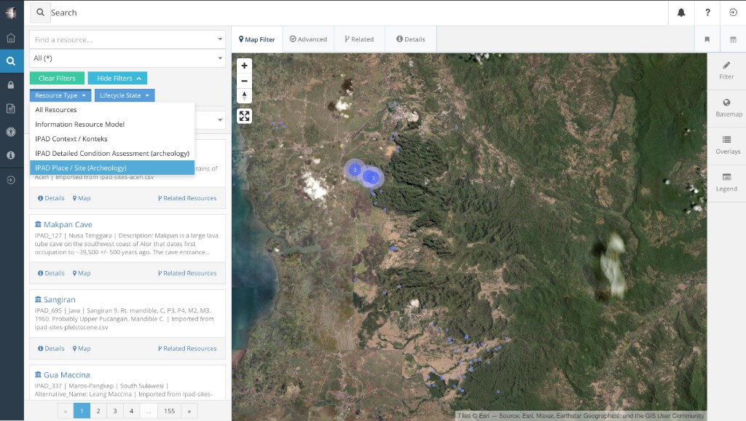Zoom in on the map
The width and height of the screenshot is (746, 421).
pyautogui.click(x=245, y=66)
